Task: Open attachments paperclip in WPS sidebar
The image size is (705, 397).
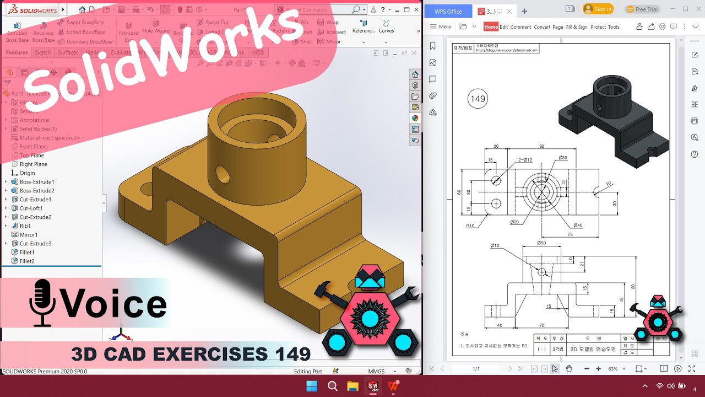Action: (x=433, y=96)
